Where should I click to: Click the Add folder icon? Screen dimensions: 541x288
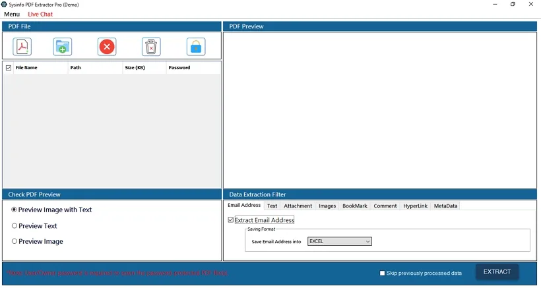tap(63, 47)
